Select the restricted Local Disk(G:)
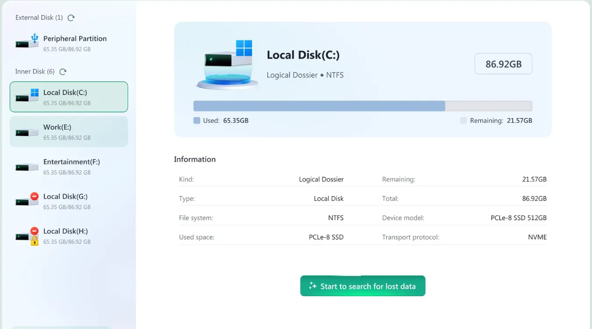 (68, 201)
